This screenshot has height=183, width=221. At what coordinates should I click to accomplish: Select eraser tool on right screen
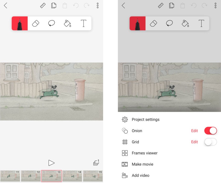coord(153,23)
